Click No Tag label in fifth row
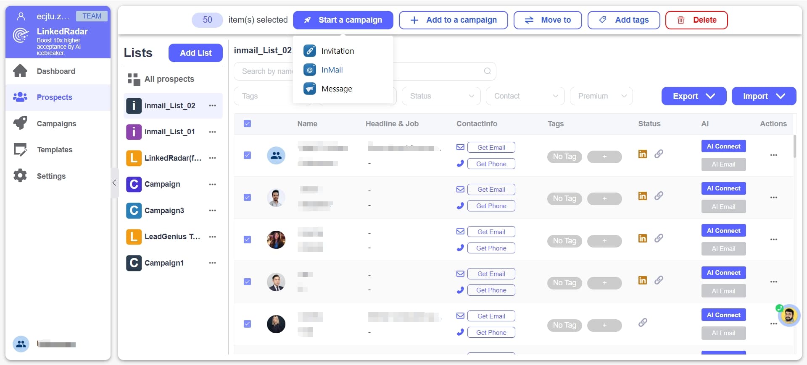Image resolution: width=807 pixels, height=365 pixels. (564, 325)
